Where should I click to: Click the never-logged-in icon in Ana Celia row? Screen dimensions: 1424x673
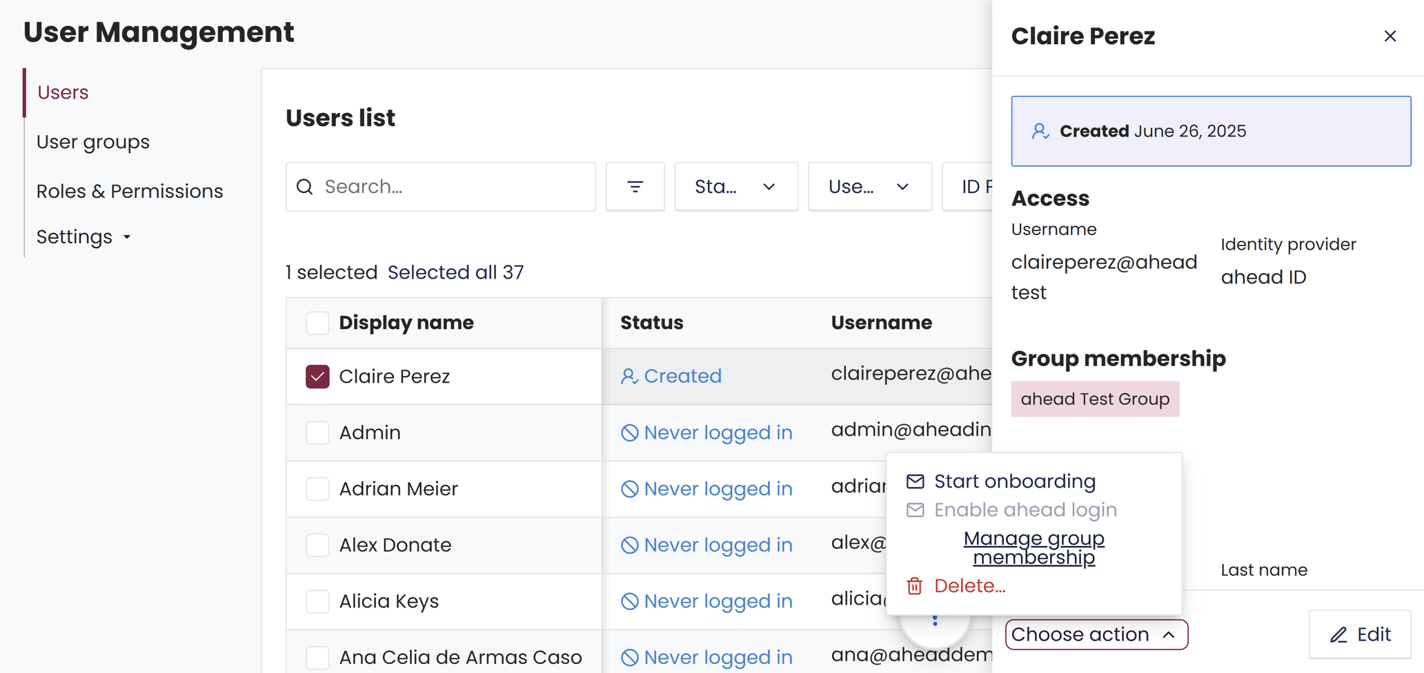tap(629, 657)
